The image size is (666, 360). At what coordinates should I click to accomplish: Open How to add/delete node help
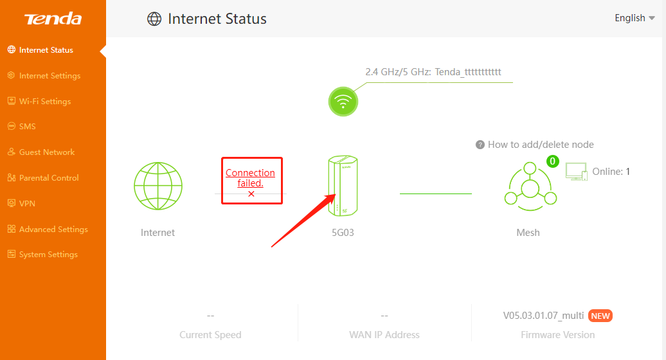[541, 145]
